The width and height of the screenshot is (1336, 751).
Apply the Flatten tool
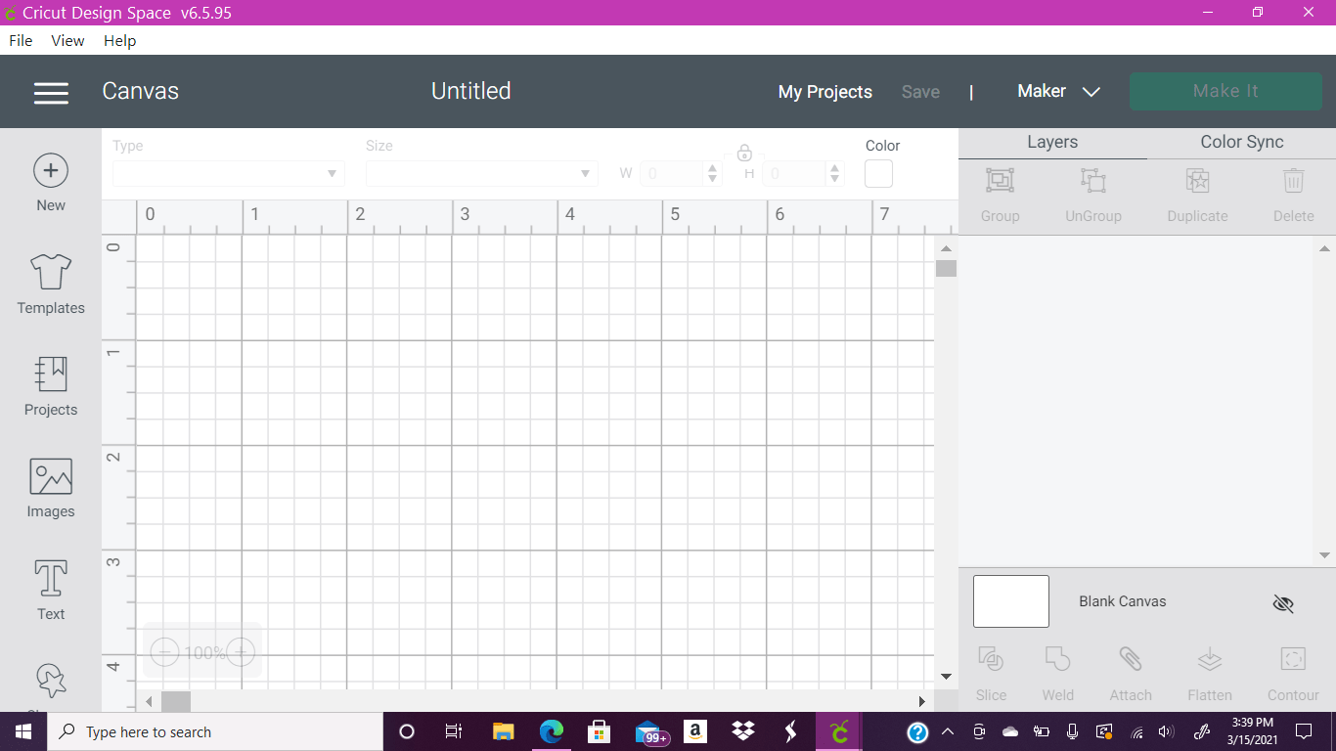[x=1209, y=672]
